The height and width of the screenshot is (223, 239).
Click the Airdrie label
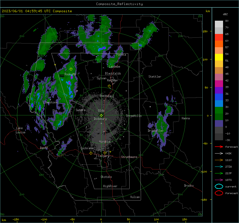[105, 142]
